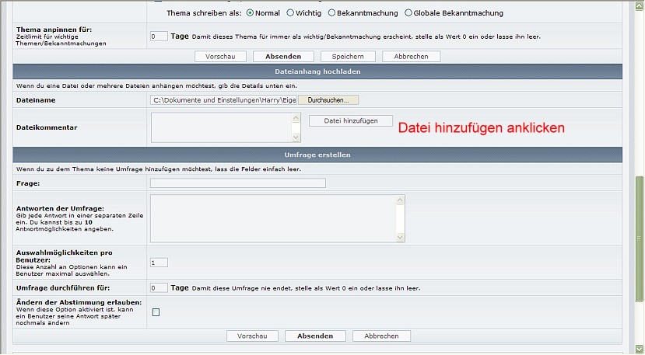
Task: Click Absenden button above the Dateianhang section
Action: (x=289, y=57)
